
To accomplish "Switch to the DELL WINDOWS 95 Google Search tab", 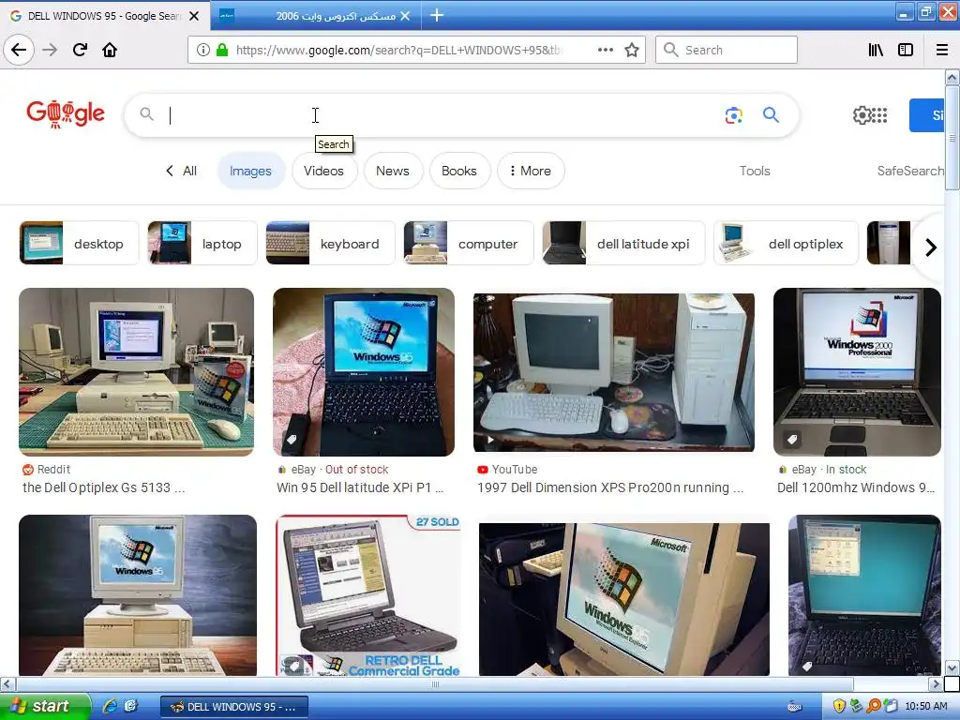I will (x=104, y=16).
